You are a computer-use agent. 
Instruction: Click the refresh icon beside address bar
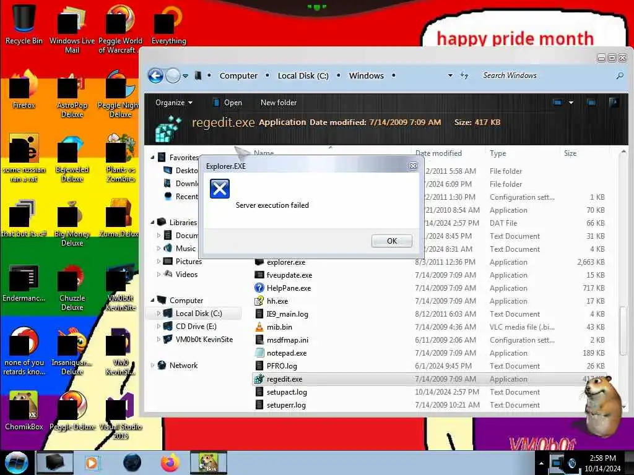[464, 75]
